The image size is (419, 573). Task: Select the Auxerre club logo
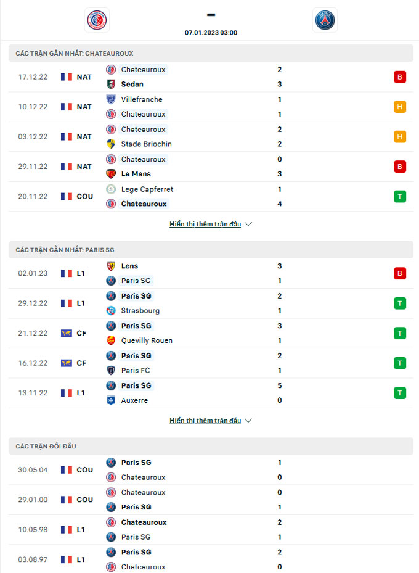tap(111, 400)
